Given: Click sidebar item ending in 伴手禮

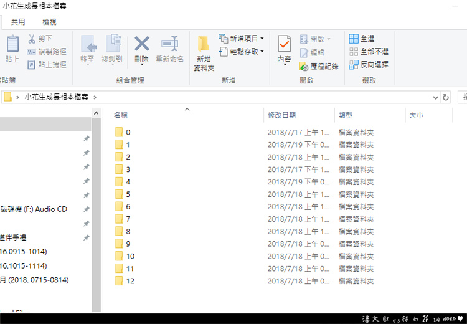Looking at the screenshot, I should coord(13,237).
